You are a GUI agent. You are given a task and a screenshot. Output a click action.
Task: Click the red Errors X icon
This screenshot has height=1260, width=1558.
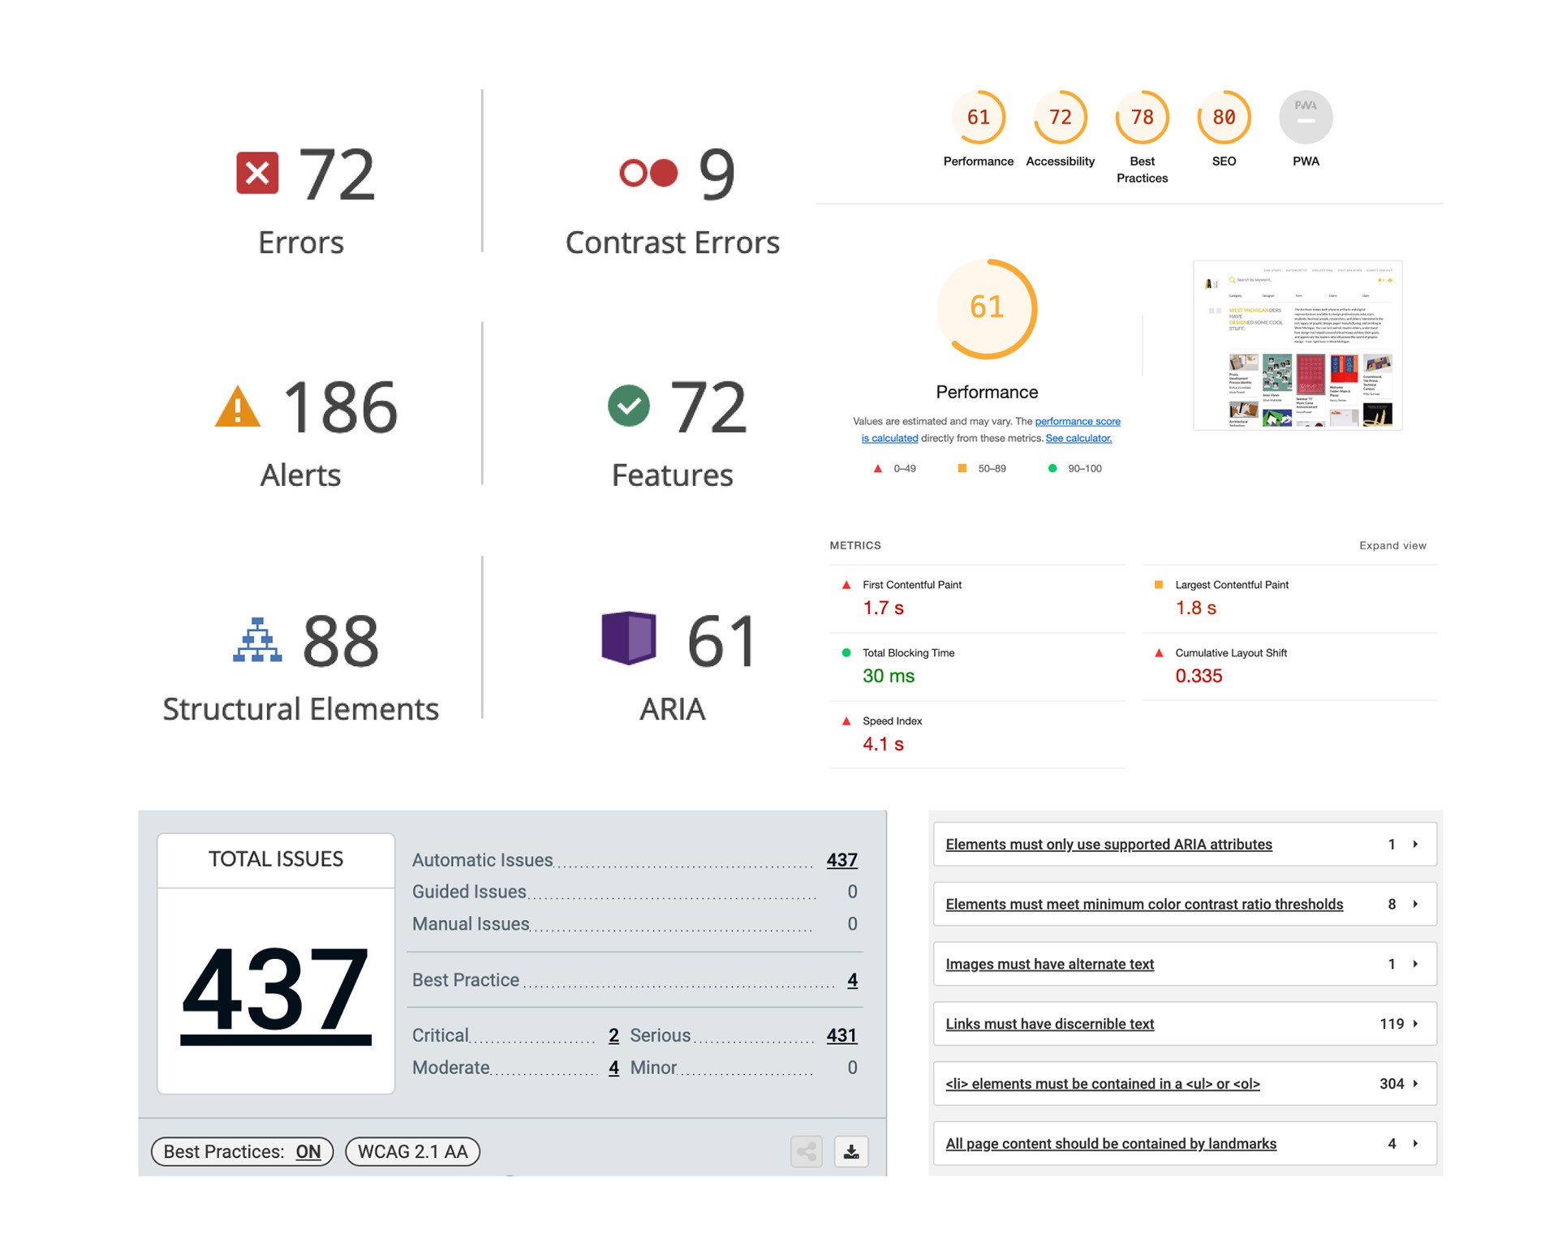[257, 173]
